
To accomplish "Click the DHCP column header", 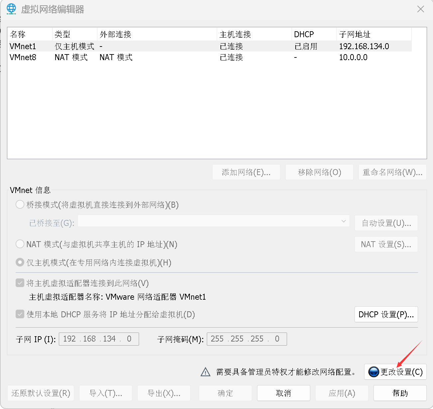I will 314,34.
